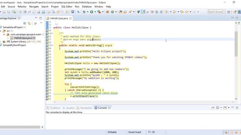Open the SQL Editor menu
Screen dimensions: 241x135
(x=67, y=7)
